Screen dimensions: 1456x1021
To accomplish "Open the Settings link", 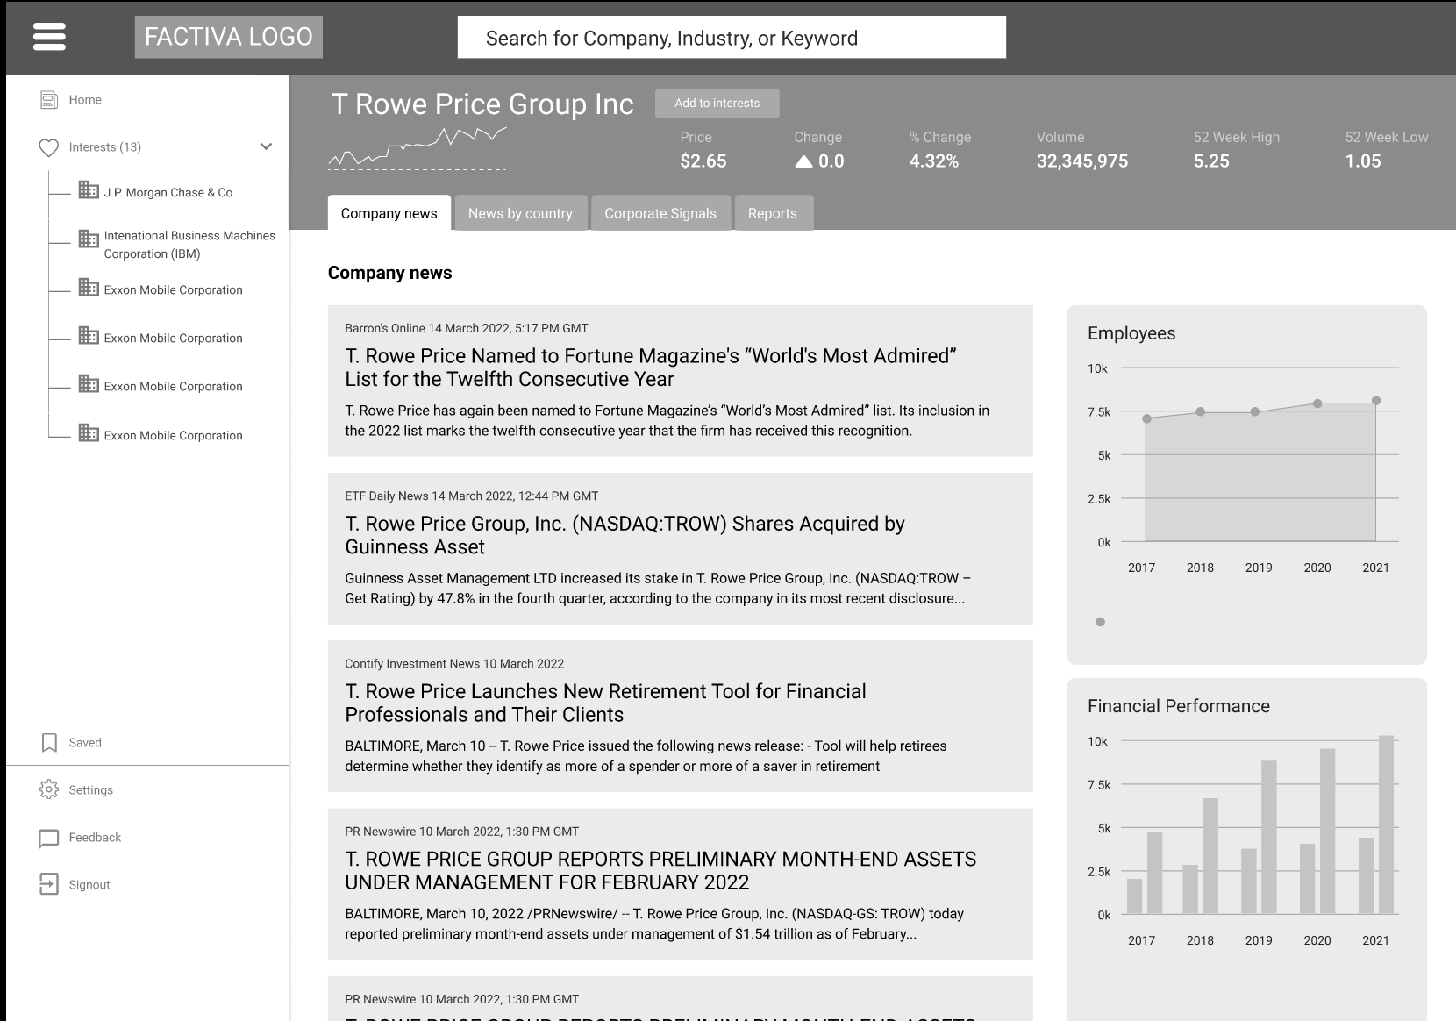I will click(91, 790).
